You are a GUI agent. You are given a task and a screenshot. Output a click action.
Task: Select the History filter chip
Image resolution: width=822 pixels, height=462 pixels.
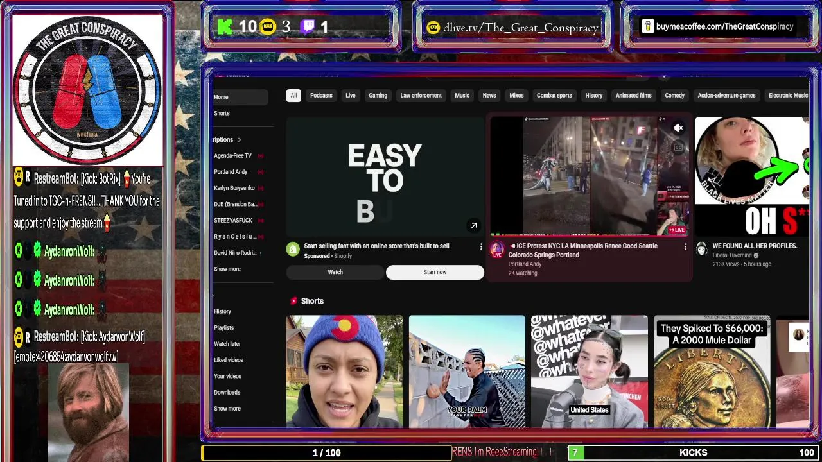click(x=593, y=95)
